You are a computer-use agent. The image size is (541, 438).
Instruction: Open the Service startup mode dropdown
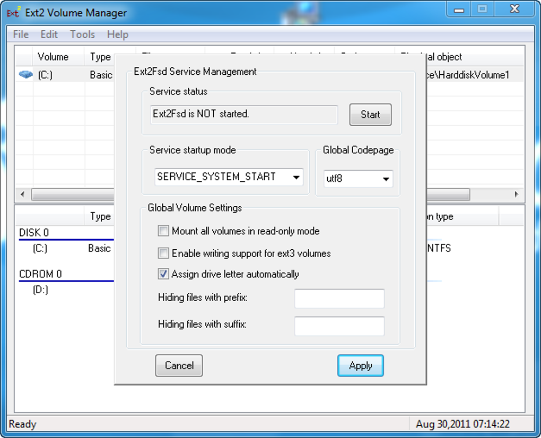(229, 177)
